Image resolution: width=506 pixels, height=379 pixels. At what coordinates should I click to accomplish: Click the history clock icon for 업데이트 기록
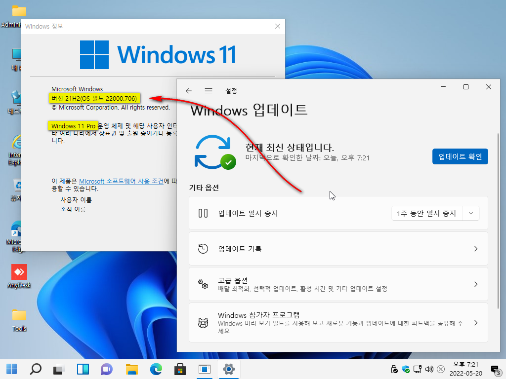[203, 249]
